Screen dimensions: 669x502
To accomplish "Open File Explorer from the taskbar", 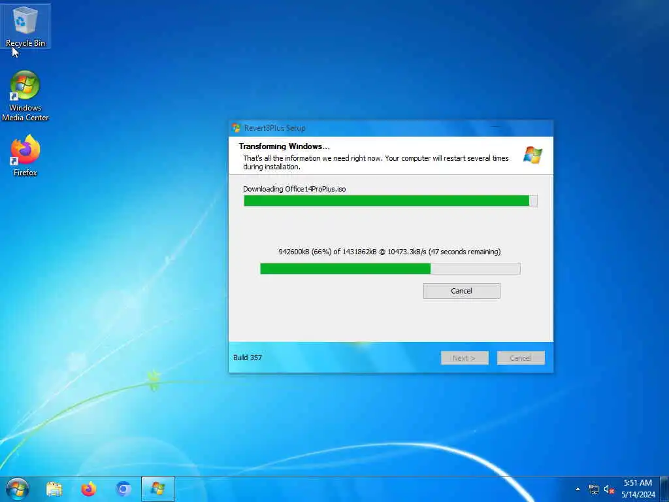I will pos(54,489).
